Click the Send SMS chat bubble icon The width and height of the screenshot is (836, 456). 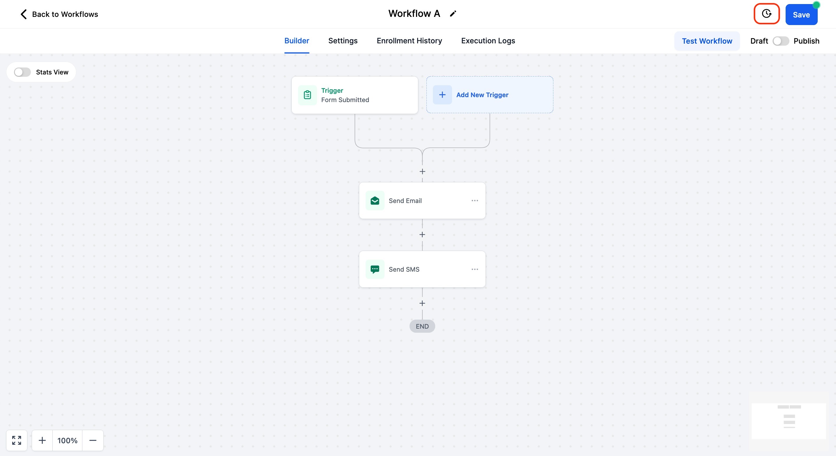(375, 269)
